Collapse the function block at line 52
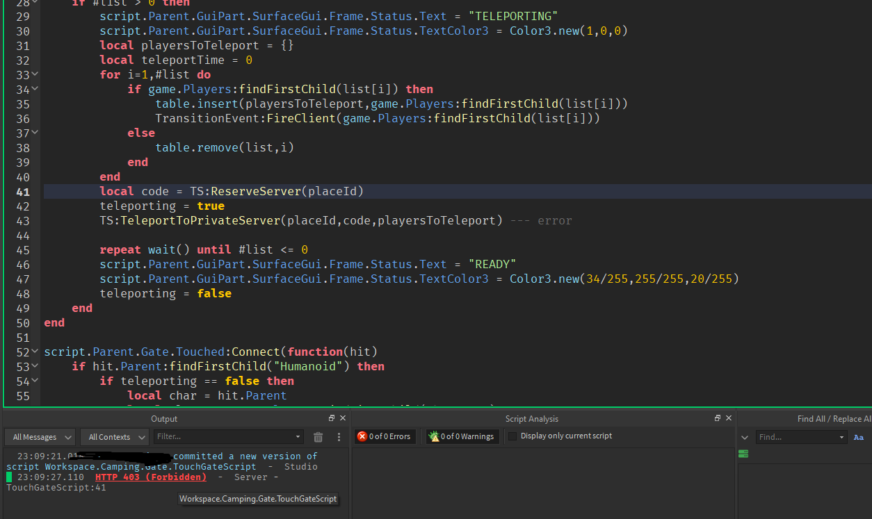This screenshot has width=872, height=519. 34,351
